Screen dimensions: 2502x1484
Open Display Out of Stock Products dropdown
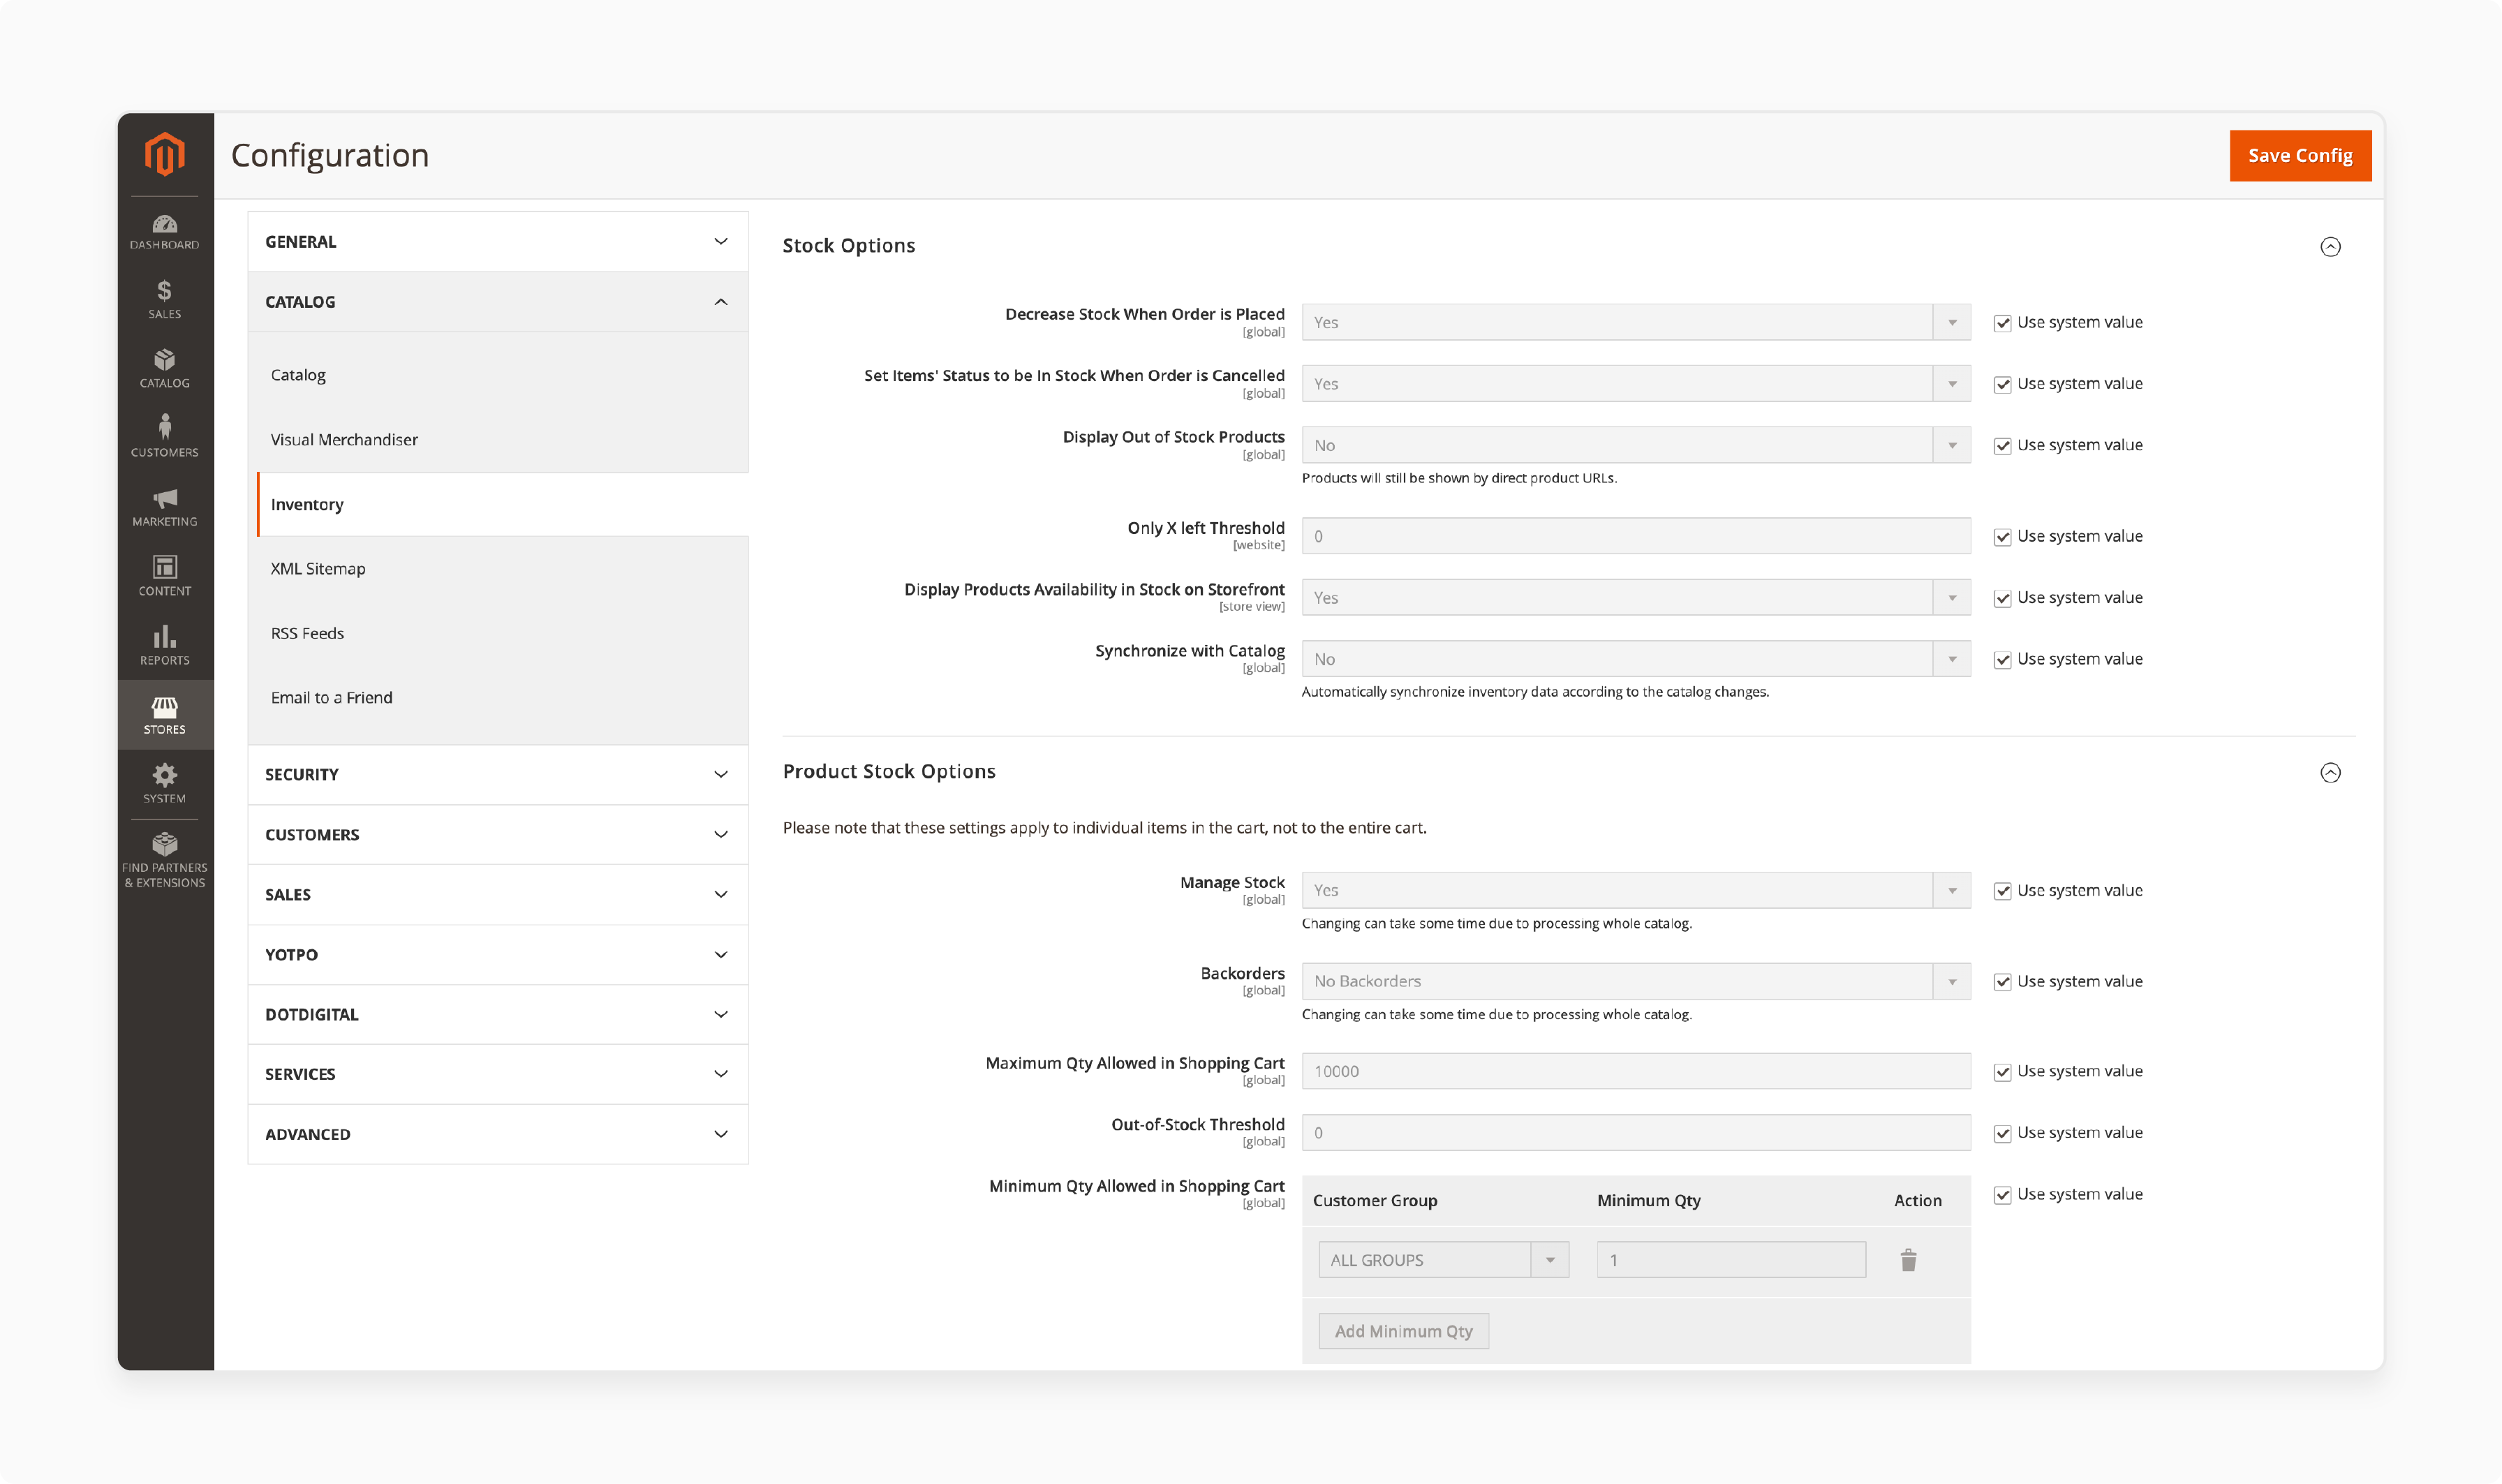[x=1636, y=445]
